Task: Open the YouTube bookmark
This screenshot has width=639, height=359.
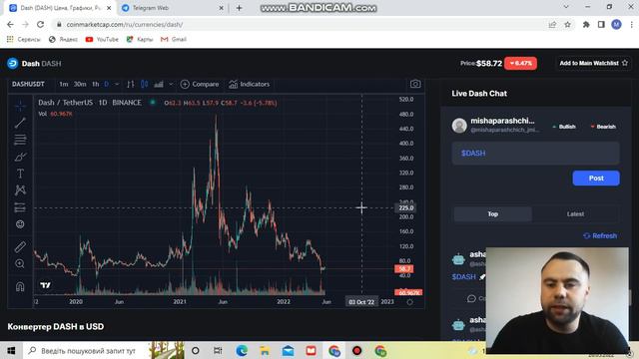Action: 102,40
